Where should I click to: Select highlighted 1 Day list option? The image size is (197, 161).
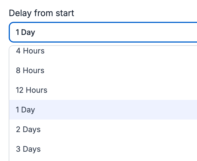pyautogui.click(x=103, y=110)
